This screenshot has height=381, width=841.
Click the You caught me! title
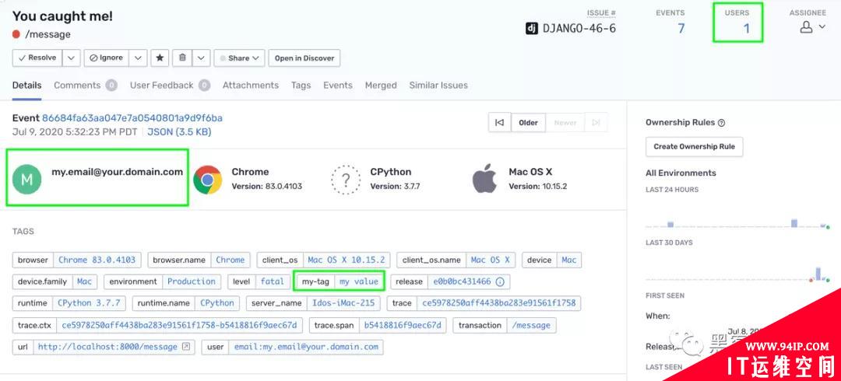pyautogui.click(x=63, y=16)
